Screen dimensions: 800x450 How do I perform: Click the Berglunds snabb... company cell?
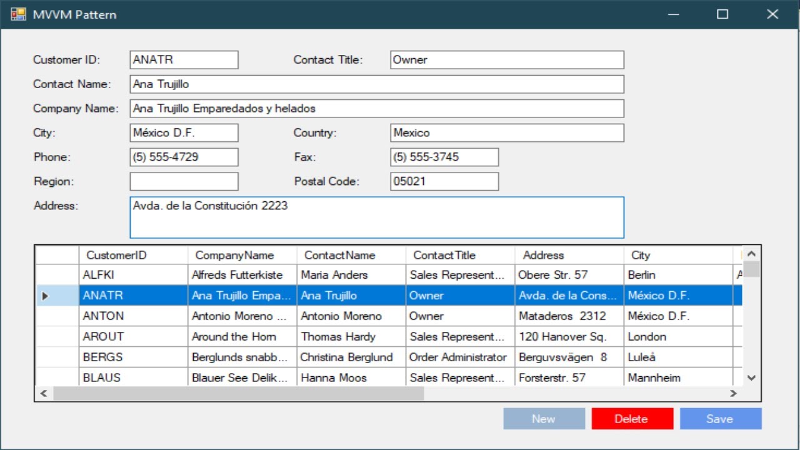coord(242,357)
